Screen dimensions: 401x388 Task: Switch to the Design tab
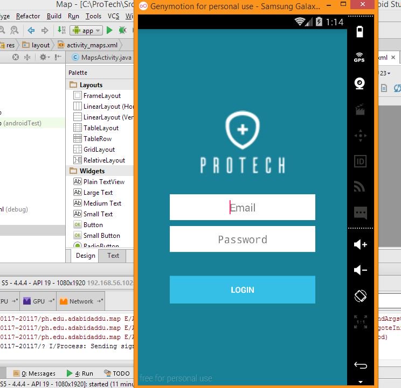85,256
